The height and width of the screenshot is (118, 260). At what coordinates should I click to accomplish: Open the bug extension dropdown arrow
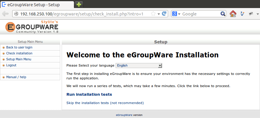[x=258, y=14]
